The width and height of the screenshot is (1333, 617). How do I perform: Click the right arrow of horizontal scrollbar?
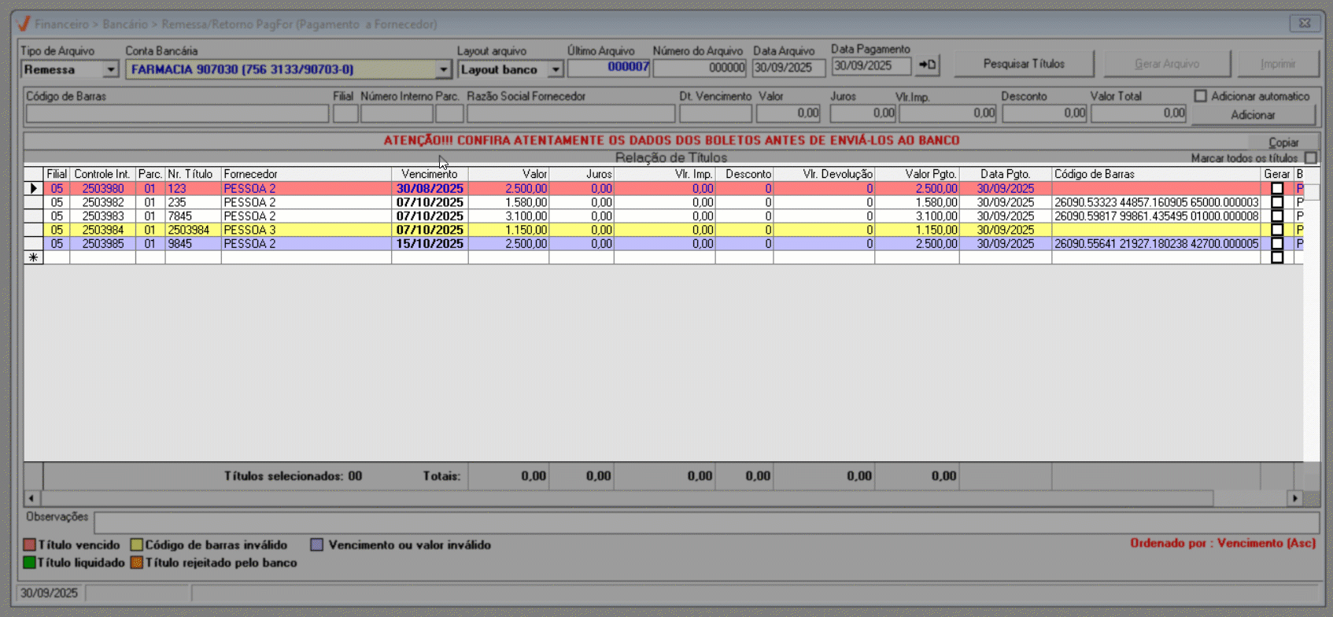pos(1294,498)
